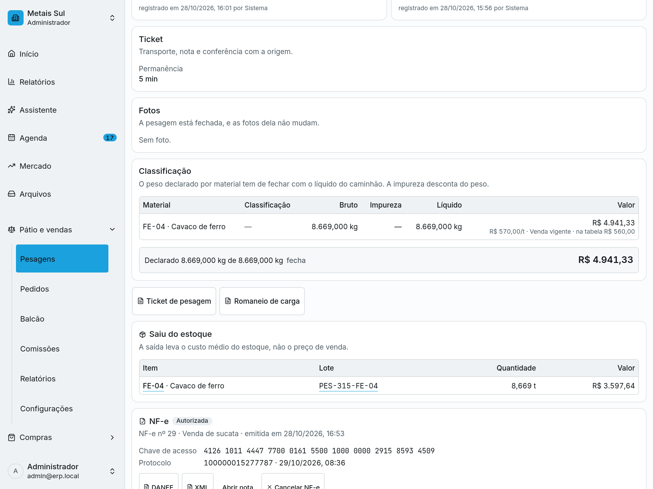Screen dimensions: 653x489
Task: Collapse the Pátio e vendas section chevron
Action: [112, 229]
